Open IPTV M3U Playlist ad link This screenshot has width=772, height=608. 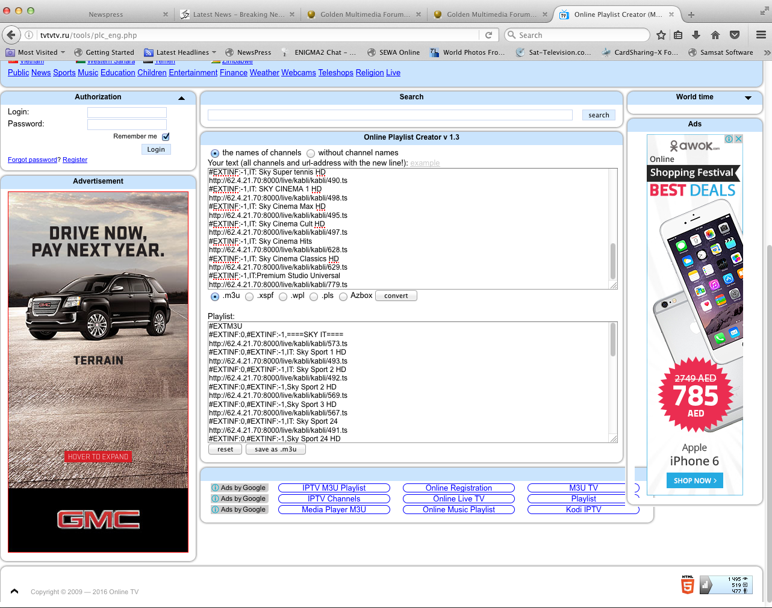tap(334, 488)
